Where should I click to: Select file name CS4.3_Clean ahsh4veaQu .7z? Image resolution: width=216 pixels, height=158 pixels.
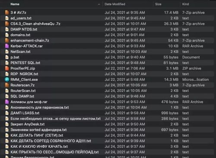point(35,24)
